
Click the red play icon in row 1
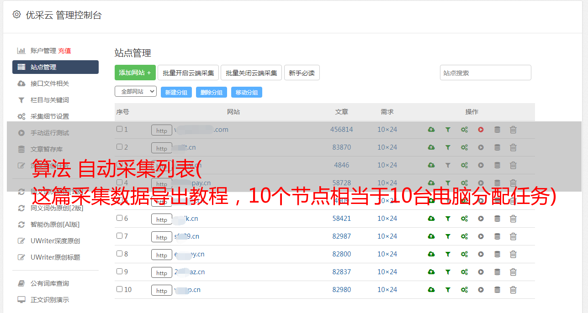tap(481, 130)
